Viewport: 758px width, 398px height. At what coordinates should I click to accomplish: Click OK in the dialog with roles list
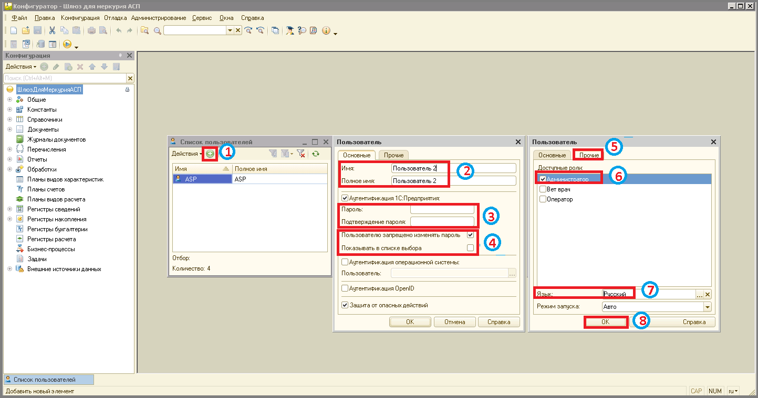tap(605, 322)
